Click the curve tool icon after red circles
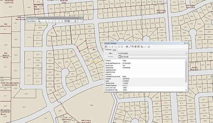 (x=142, y=47)
